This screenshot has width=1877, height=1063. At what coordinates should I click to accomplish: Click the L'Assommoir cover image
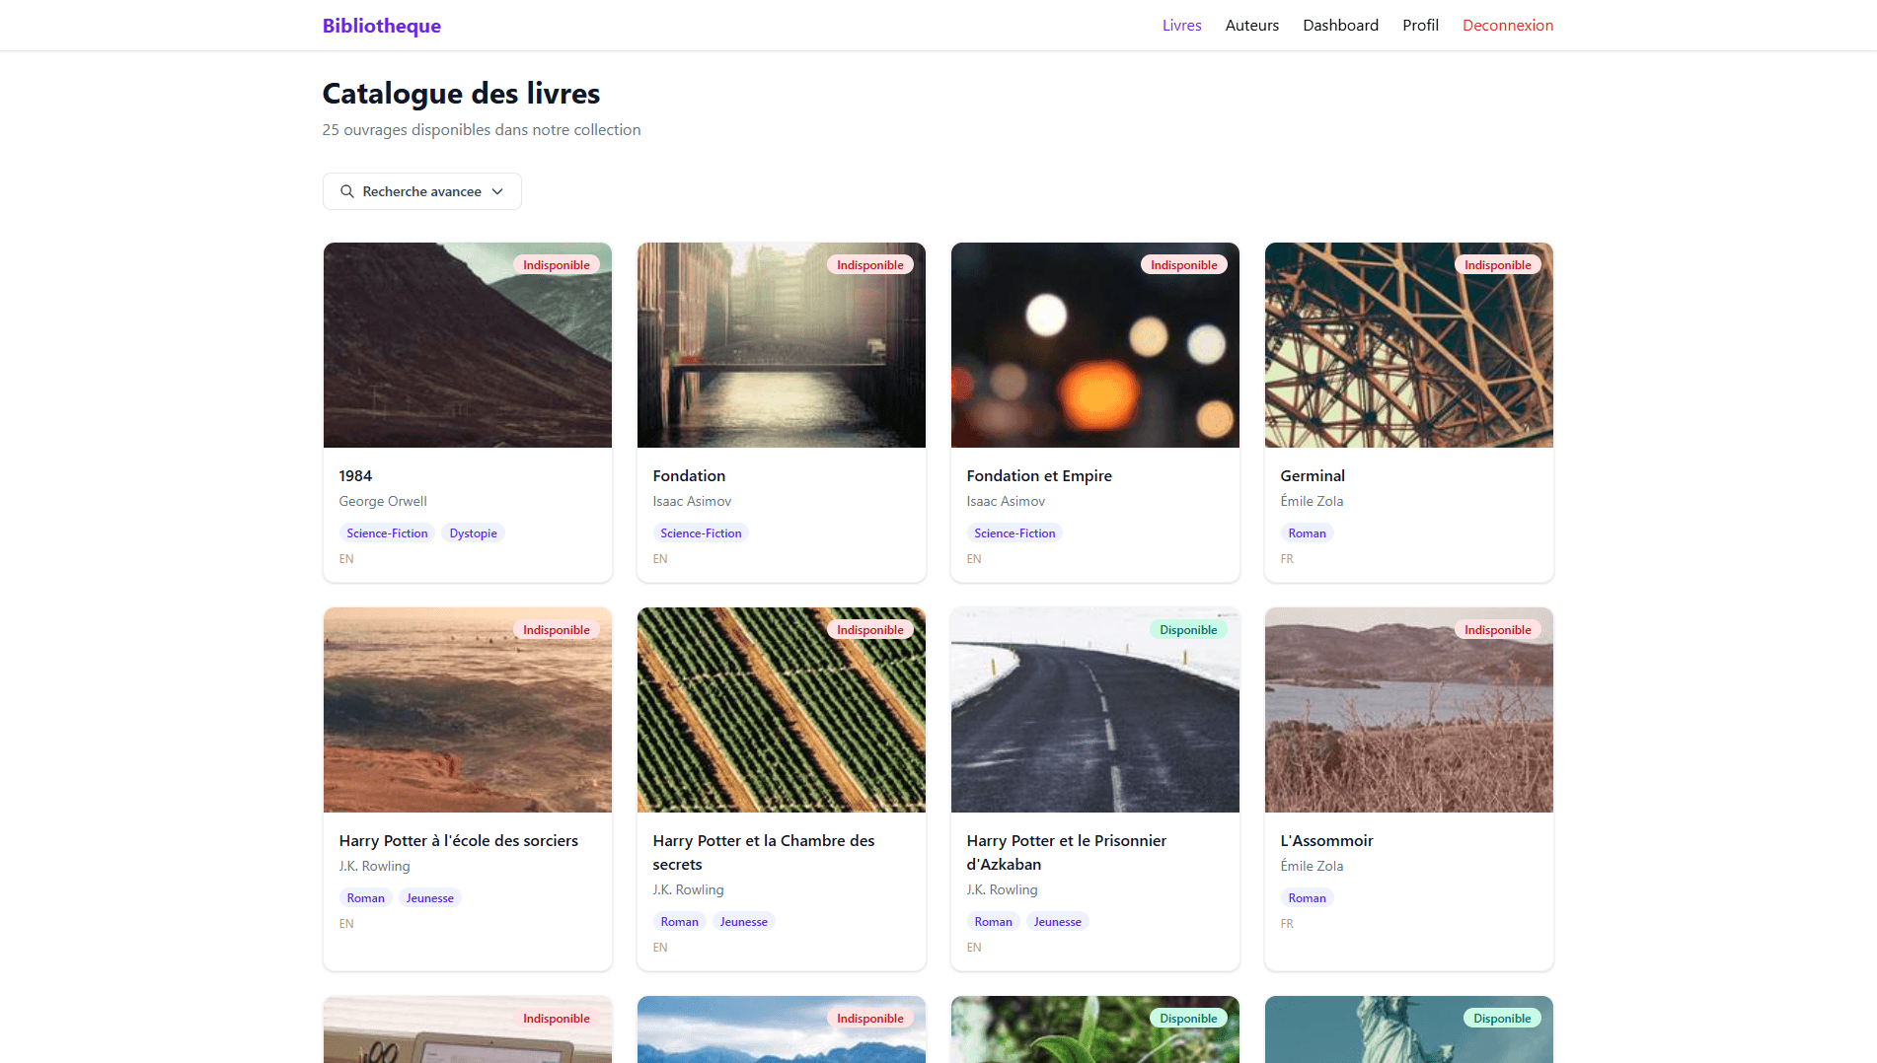[x=1408, y=710]
